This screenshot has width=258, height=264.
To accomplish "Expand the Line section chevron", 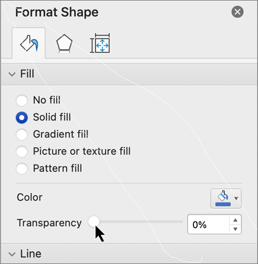I will coord(12,254).
